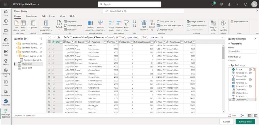Collapse the Queries pane

[41, 39]
